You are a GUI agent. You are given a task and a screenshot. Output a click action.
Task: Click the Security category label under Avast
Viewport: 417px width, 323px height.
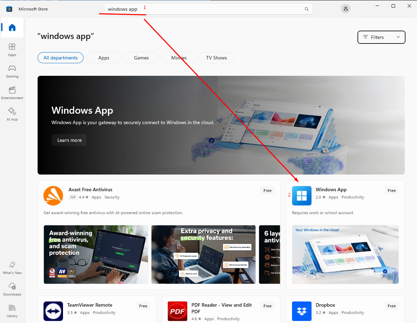(x=112, y=197)
